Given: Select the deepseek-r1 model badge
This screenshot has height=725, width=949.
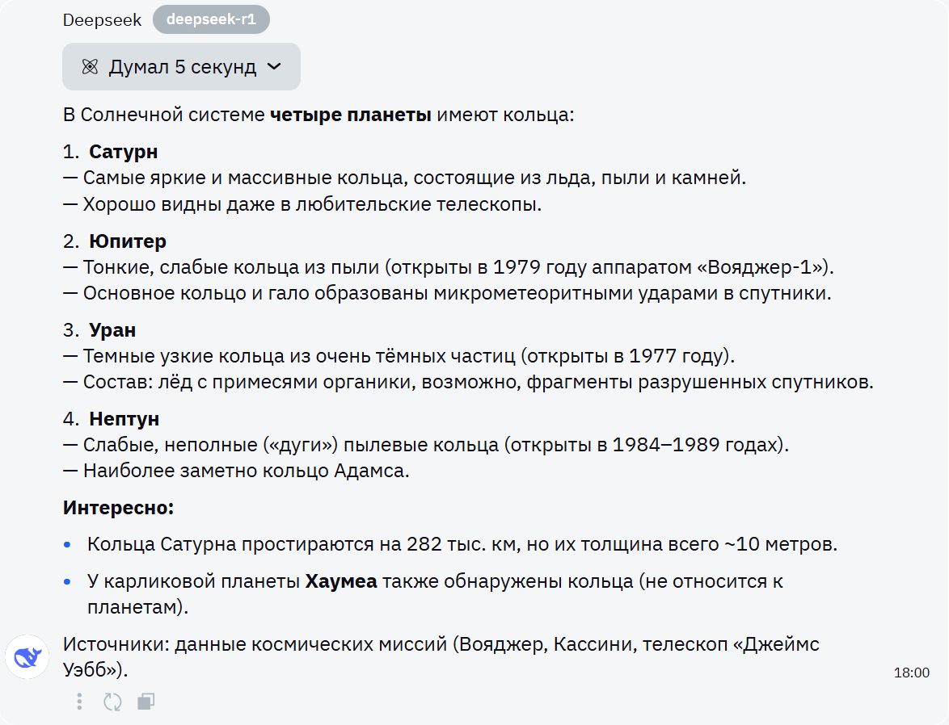Looking at the screenshot, I should point(211,19).
